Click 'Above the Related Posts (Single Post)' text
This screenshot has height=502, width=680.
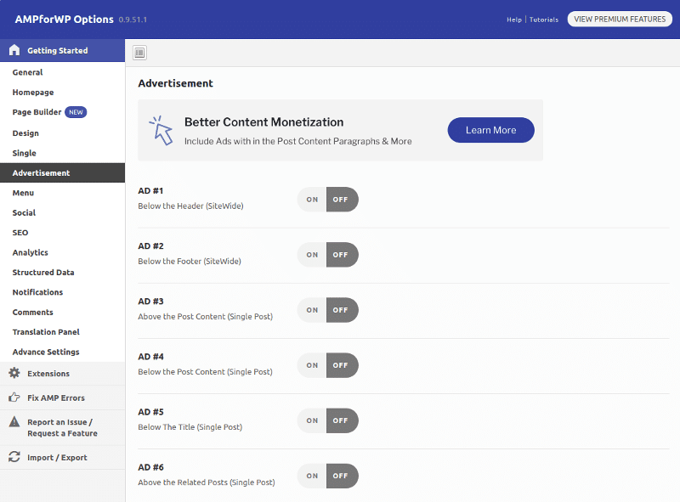coord(207,482)
